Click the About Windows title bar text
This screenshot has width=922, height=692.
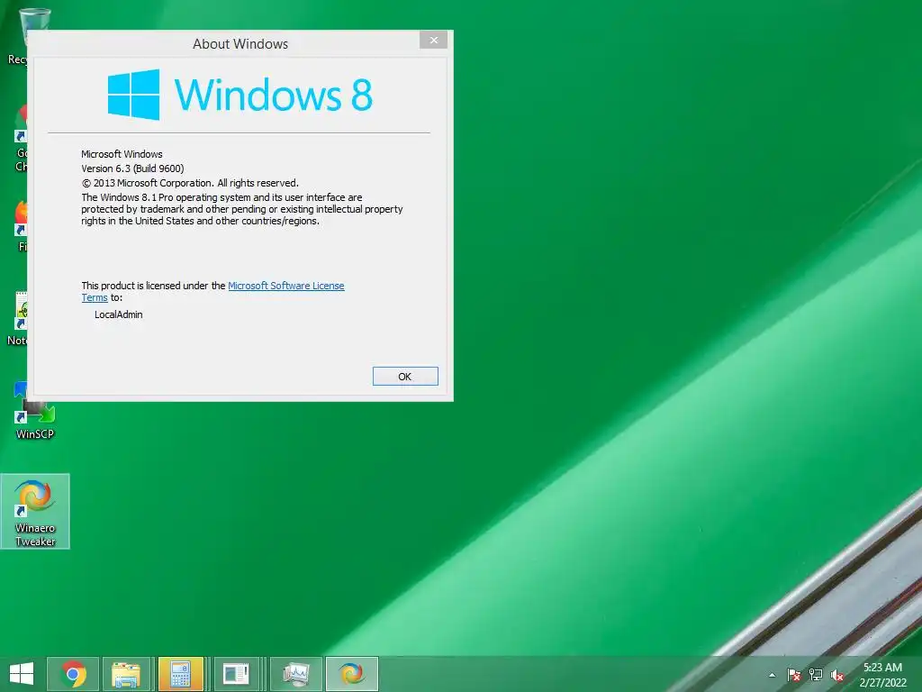point(240,44)
